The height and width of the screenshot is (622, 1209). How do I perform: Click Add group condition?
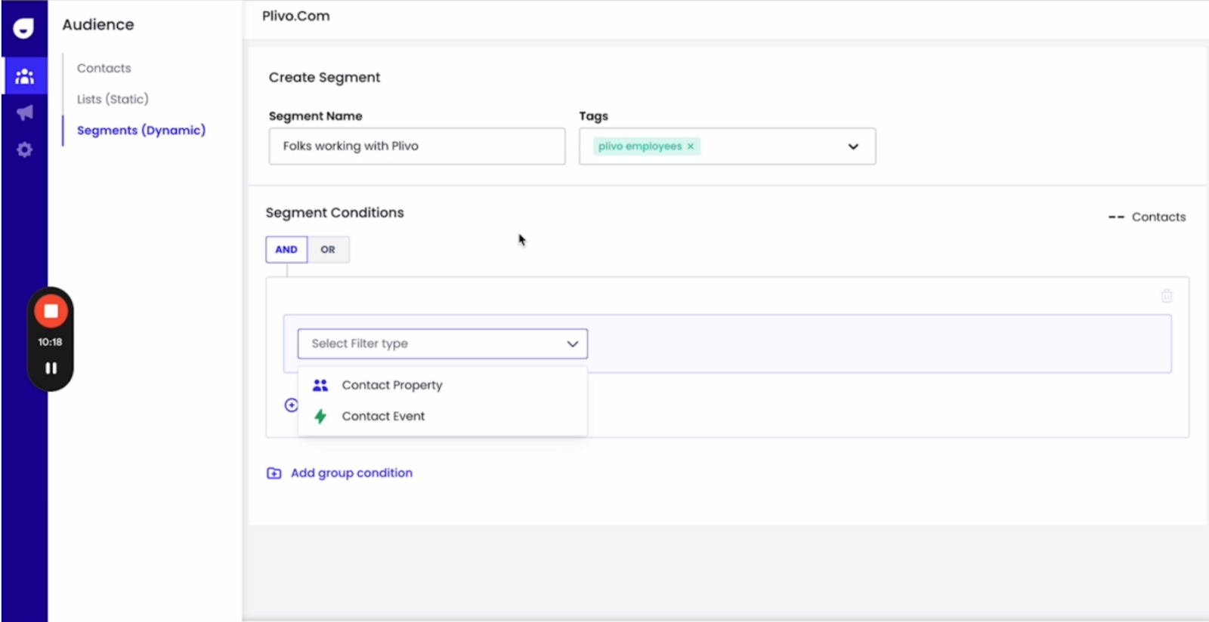[351, 473]
